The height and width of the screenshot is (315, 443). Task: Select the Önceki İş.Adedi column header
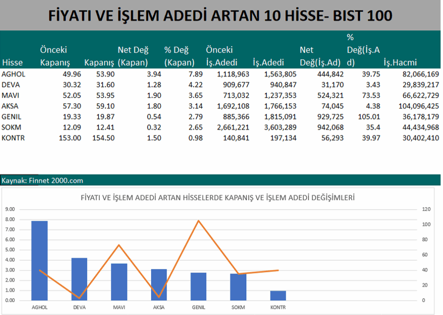point(221,56)
